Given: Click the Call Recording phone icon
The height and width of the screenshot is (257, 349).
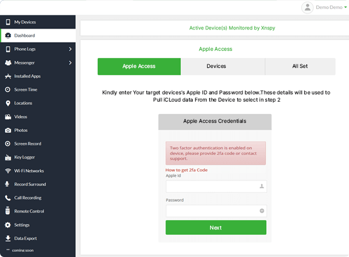Looking at the screenshot, I should (x=8, y=198).
